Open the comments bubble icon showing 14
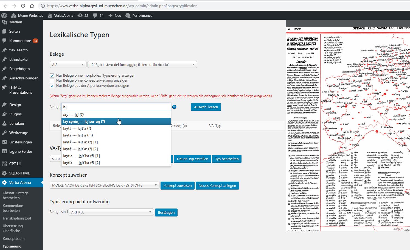410x250 pixels. point(95,15)
